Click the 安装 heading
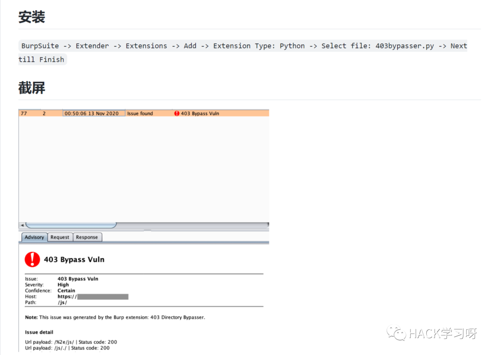 (x=32, y=17)
